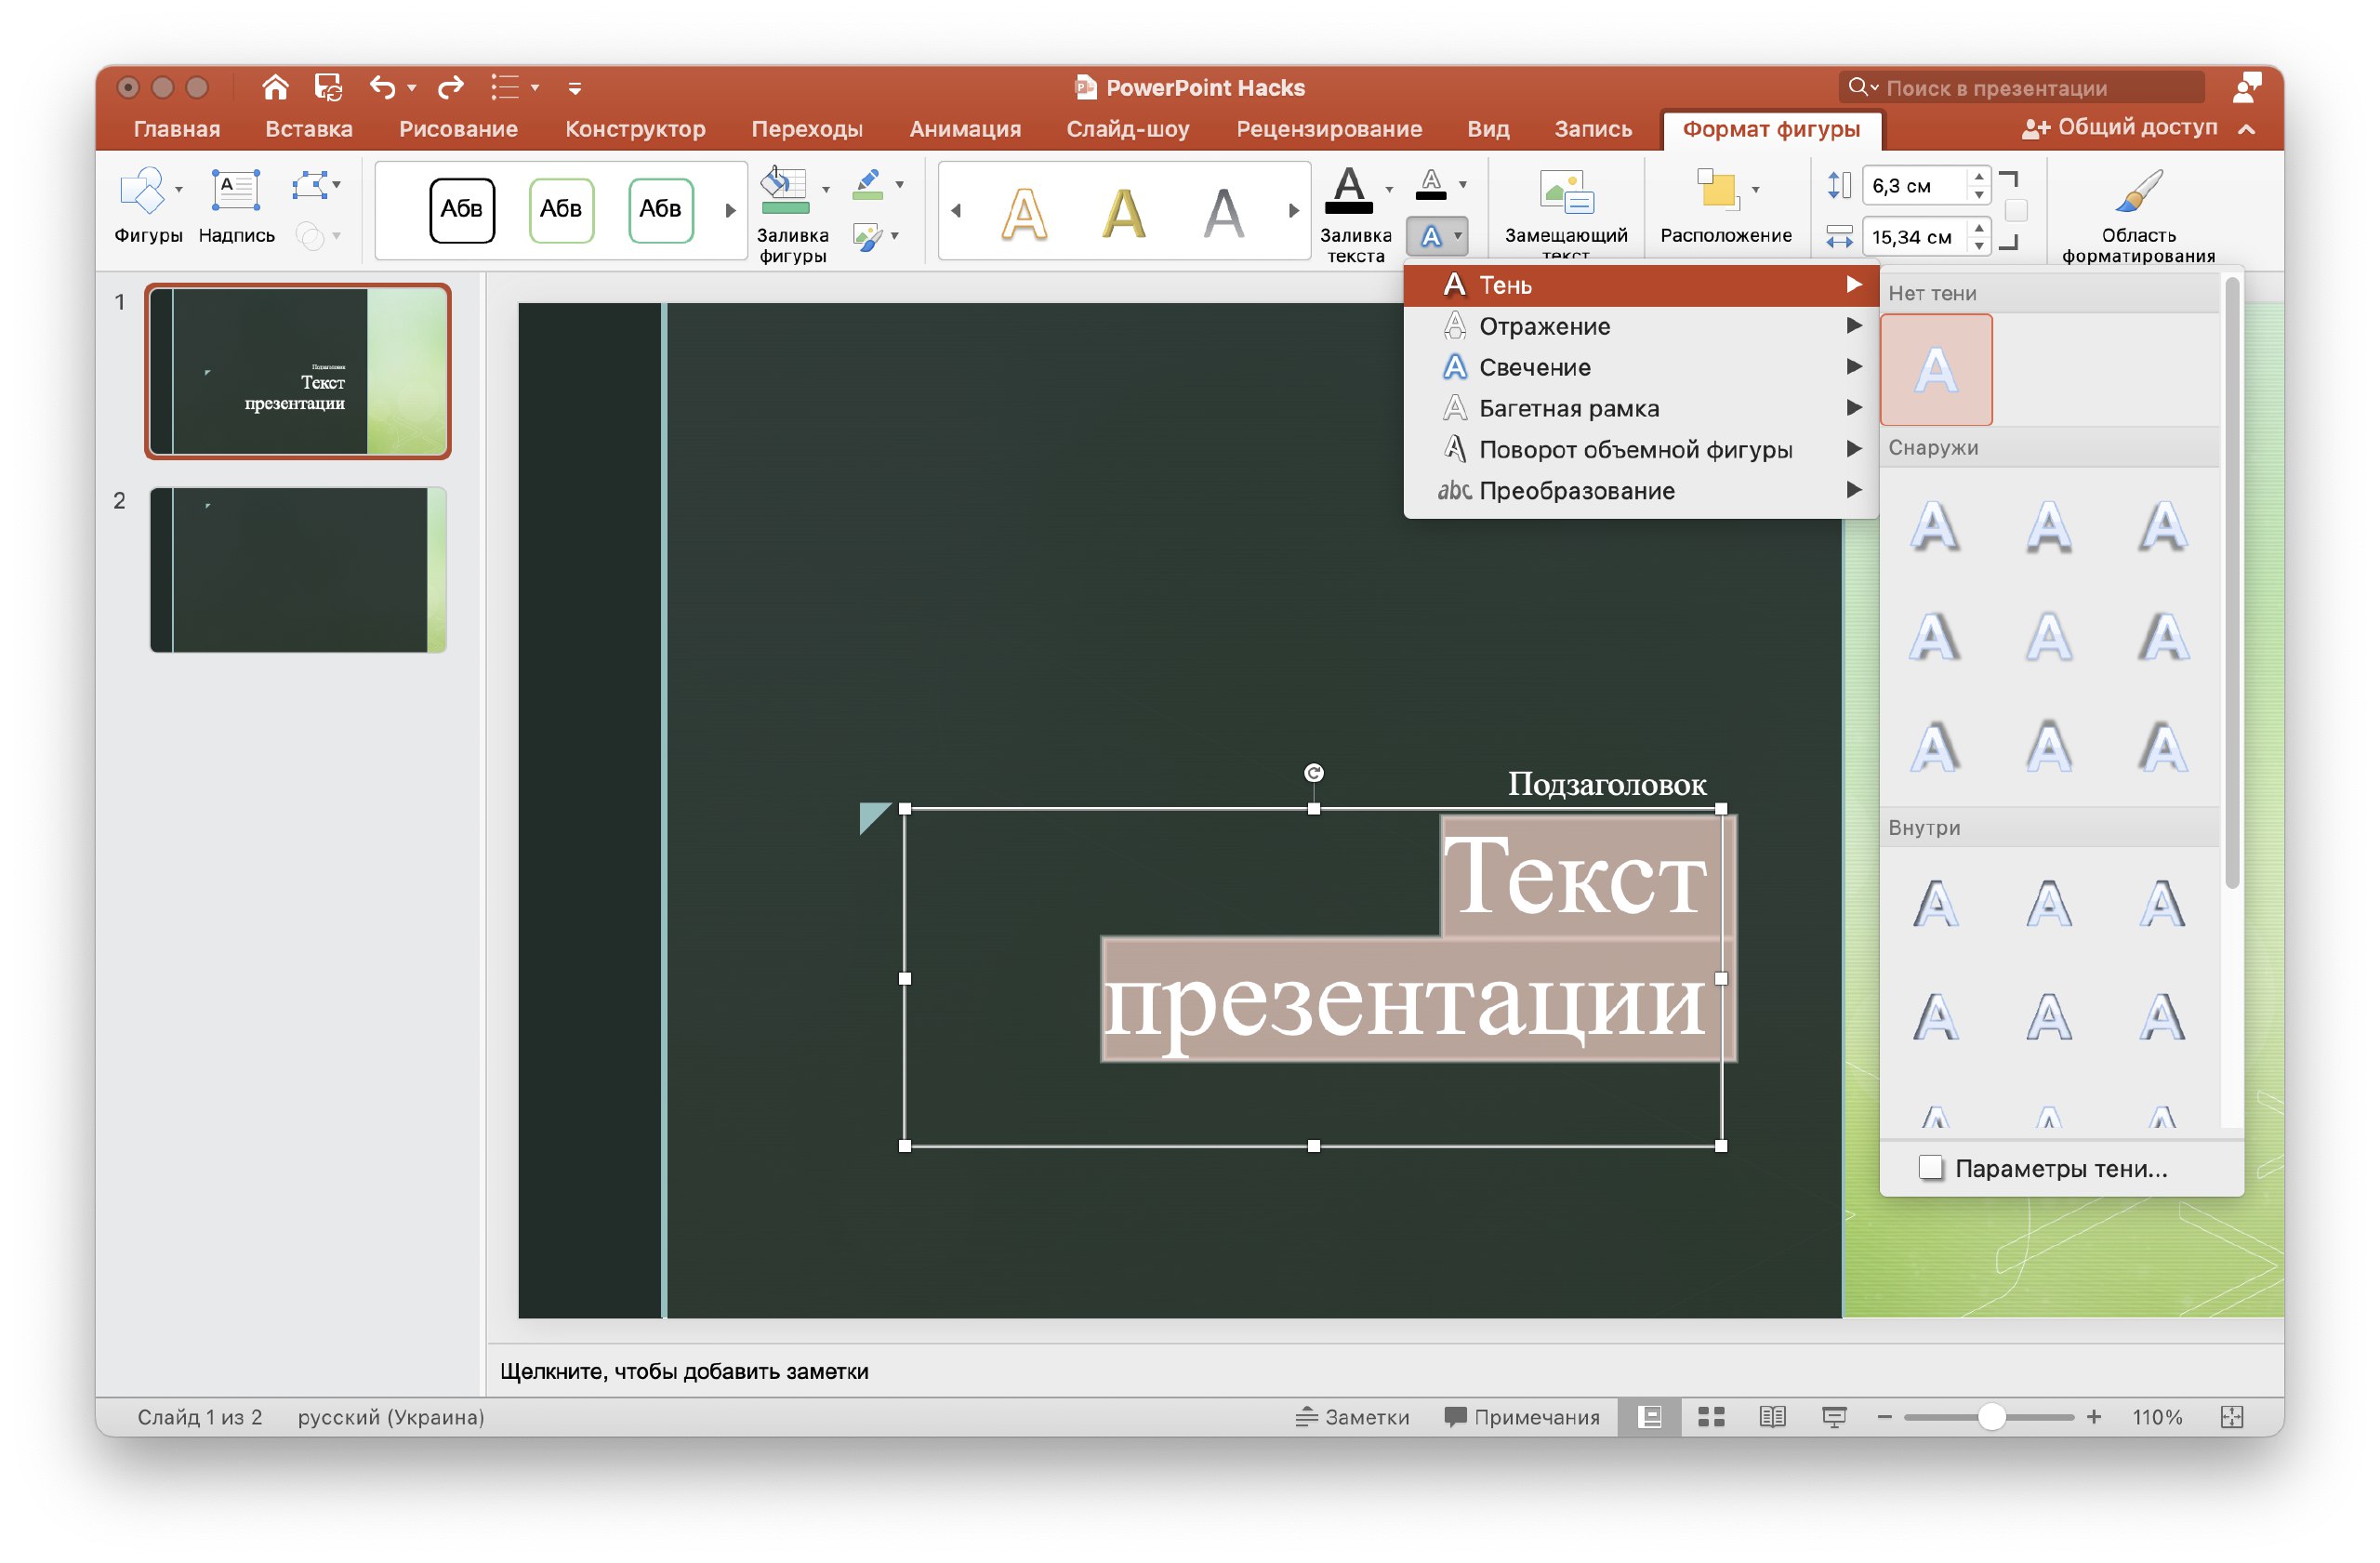Click the Edit shape points icon

click(310, 186)
